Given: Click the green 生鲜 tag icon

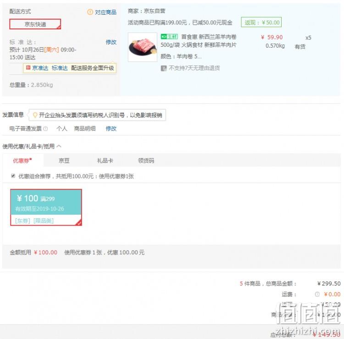Looking at the screenshot, I should [x=169, y=36].
